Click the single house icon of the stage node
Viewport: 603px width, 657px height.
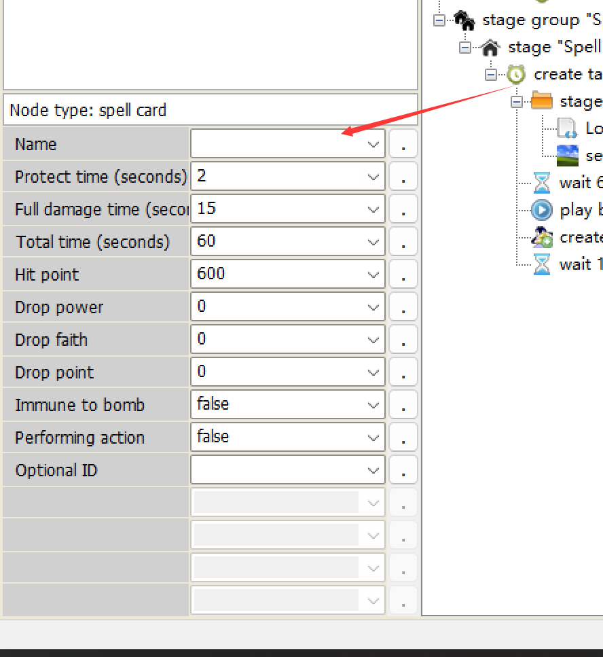pos(490,48)
